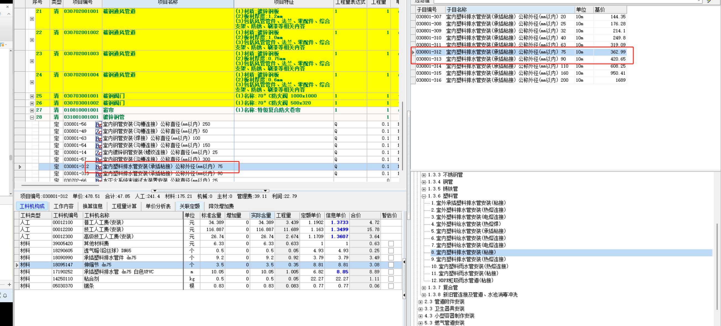Tick 暂估价 checkbox for 粘合剂
721x326 pixels.
391,279
